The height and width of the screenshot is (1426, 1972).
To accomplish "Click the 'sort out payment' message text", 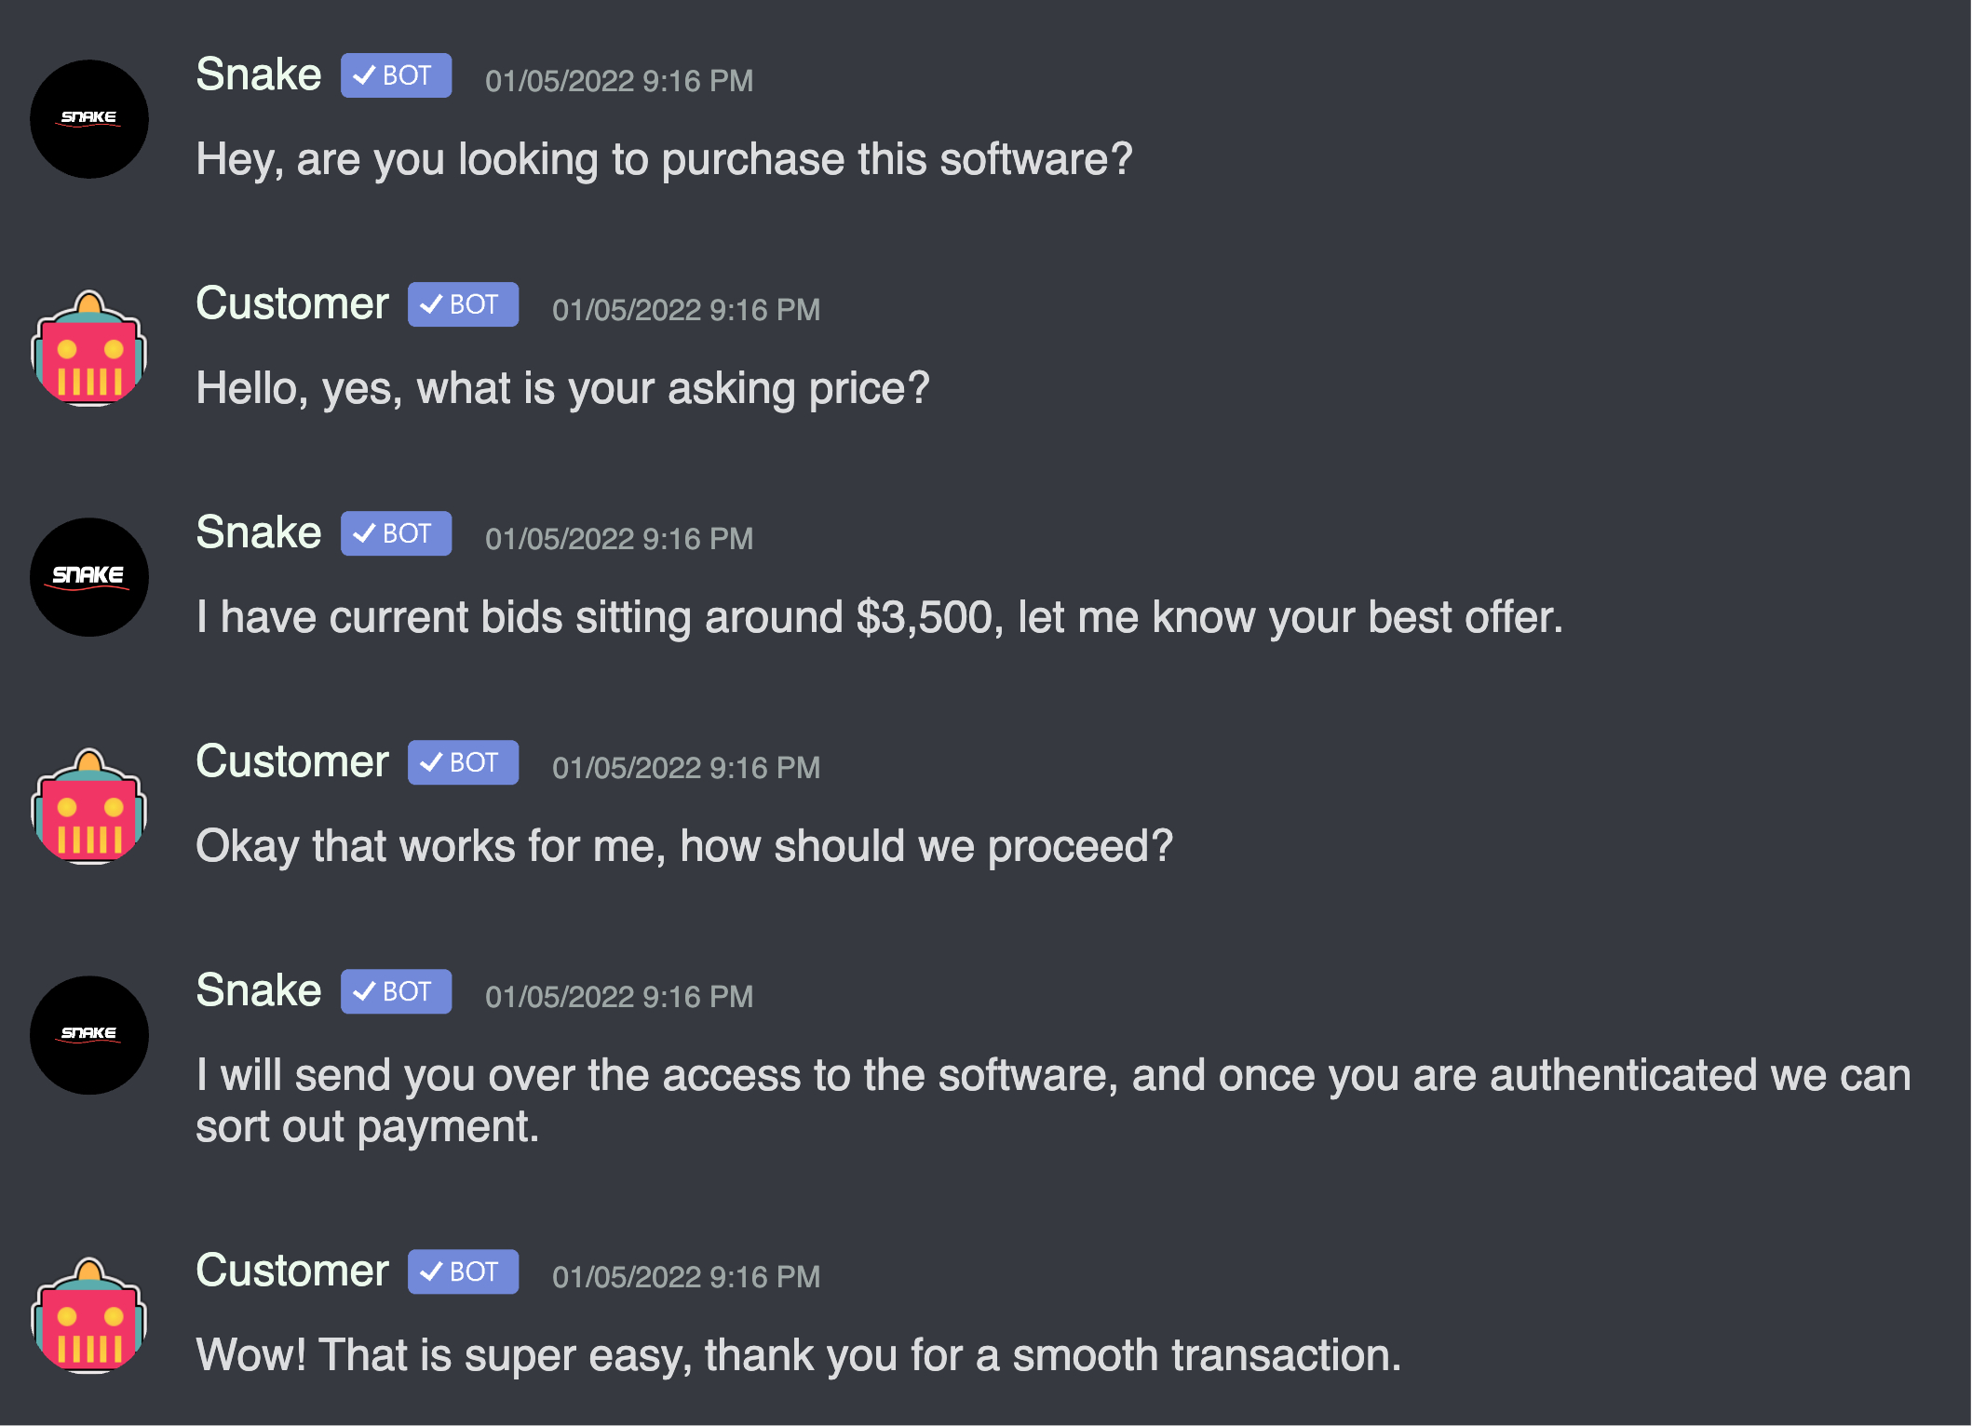I will pyautogui.click(x=1053, y=1100).
